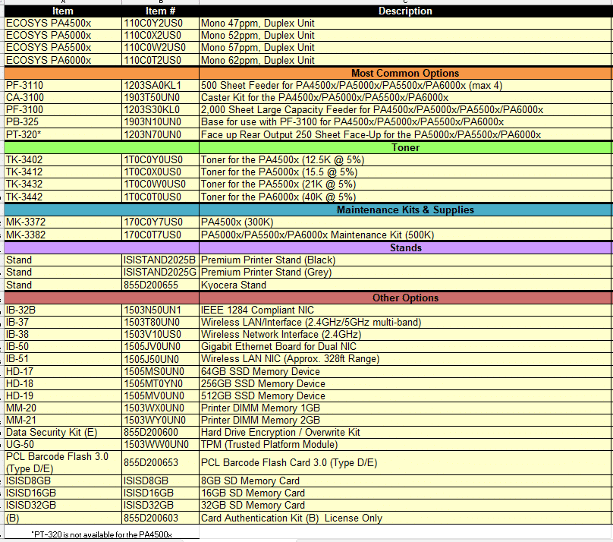
Task: Select the "Data Security Kit (E)" cell
Action: 52,432
